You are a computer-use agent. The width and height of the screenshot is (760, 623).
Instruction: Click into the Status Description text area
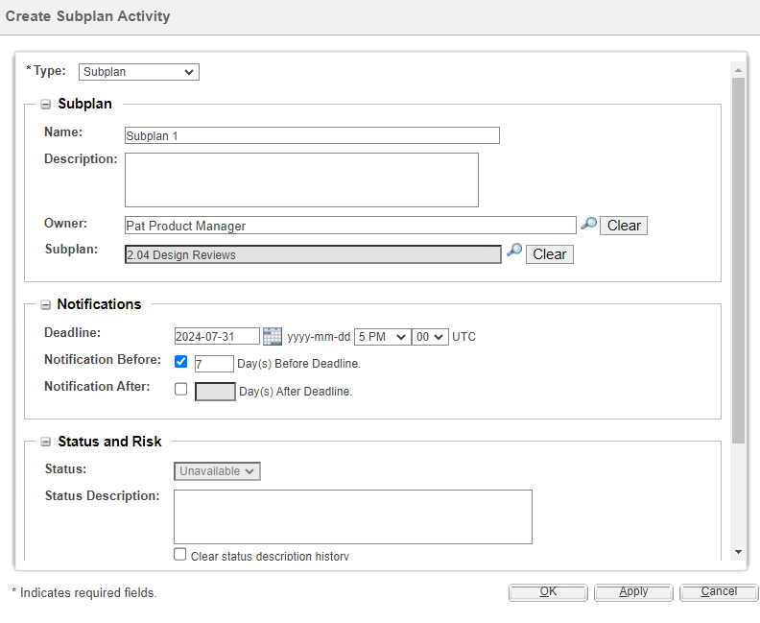click(353, 516)
